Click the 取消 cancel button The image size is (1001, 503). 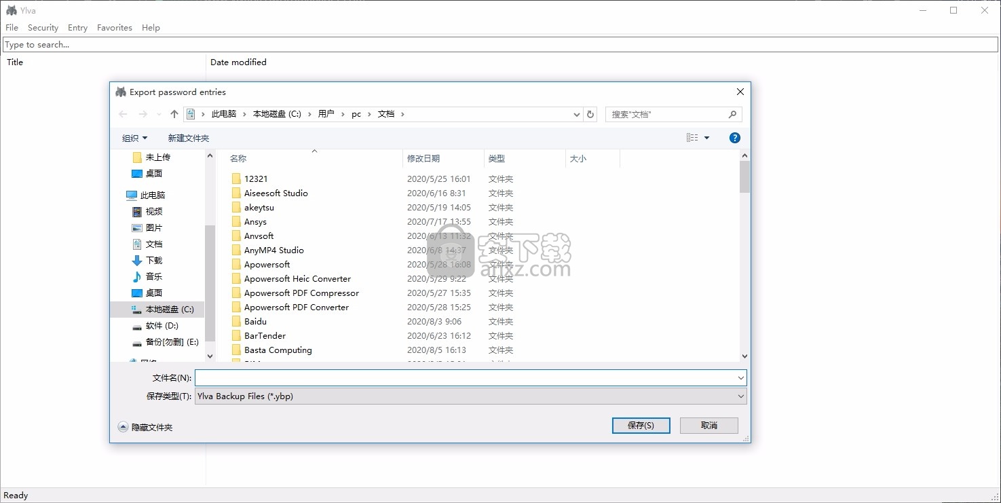tap(709, 425)
